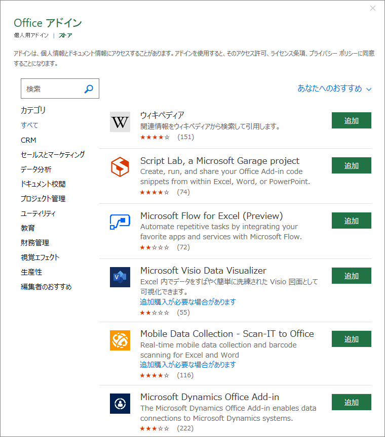
Task: Add Microsoft Dynamics Office Add-in
Action: coord(351,402)
